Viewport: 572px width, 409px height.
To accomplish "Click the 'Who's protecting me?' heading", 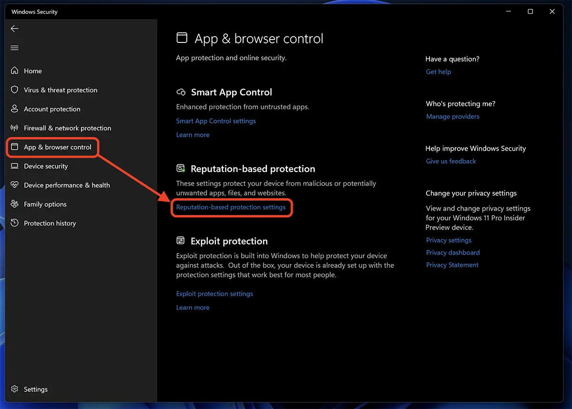I will coord(460,104).
